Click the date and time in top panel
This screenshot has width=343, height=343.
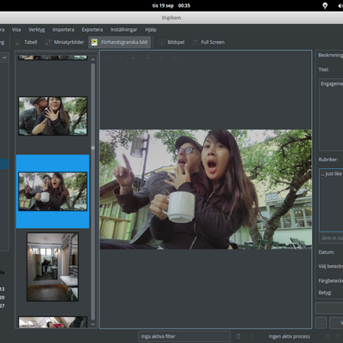(x=171, y=5)
